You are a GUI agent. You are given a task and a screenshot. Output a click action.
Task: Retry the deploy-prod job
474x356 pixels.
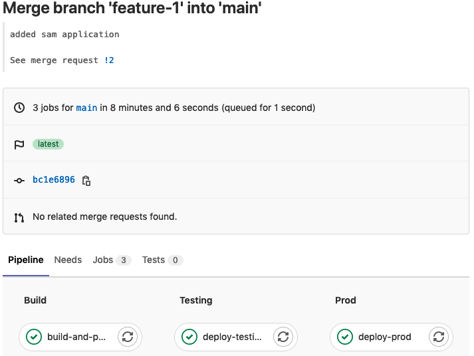tap(439, 337)
